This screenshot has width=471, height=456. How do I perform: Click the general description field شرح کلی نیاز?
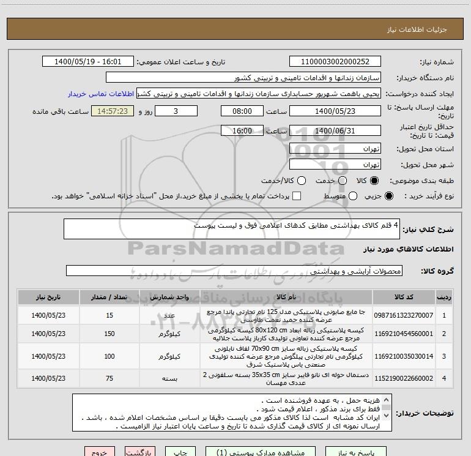pos(232,229)
